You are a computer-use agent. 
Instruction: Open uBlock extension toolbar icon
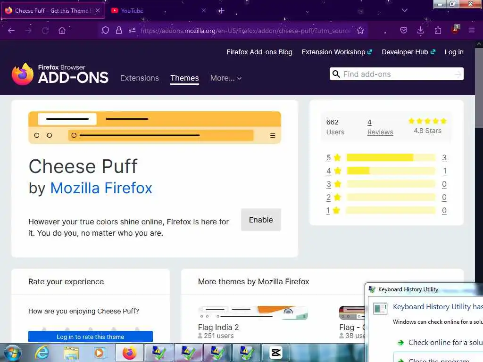tap(455, 30)
